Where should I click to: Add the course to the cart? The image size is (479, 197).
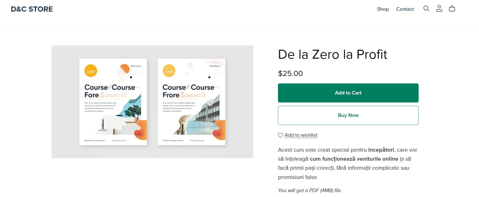348,93
